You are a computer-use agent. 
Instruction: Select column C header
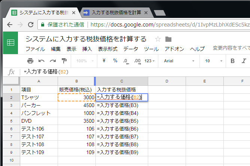tap(122, 81)
